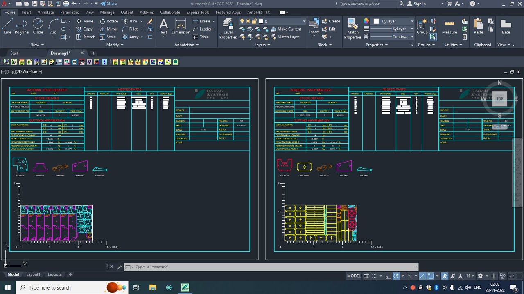The height and width of the screenshot is (294, 524).
Task: Choose the Scale tool
Action: pos(107,37)
